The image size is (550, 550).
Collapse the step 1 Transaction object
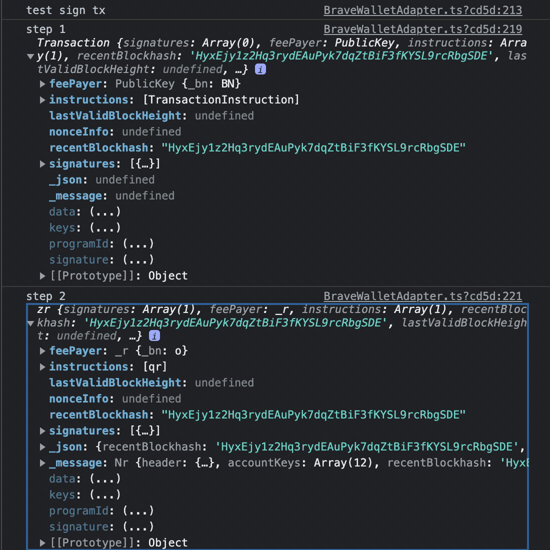tap(30, 56)
